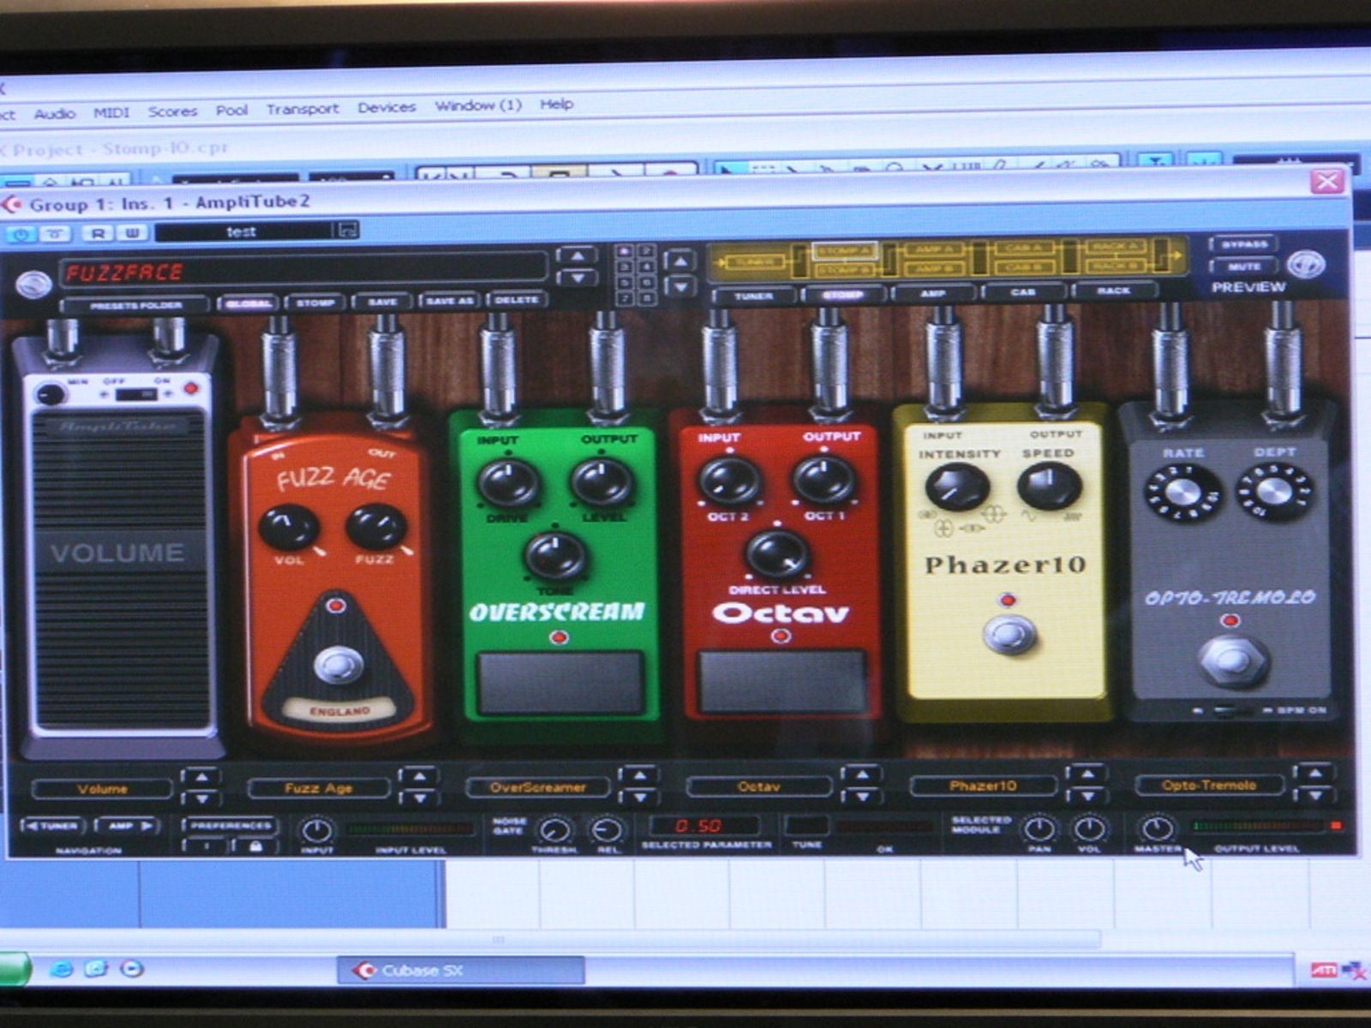Toggle the STOMP preset scope button
Image resolution: width=1371 pixels, height=1028 pixels.
pyautogui.click(x=315, y=302)
